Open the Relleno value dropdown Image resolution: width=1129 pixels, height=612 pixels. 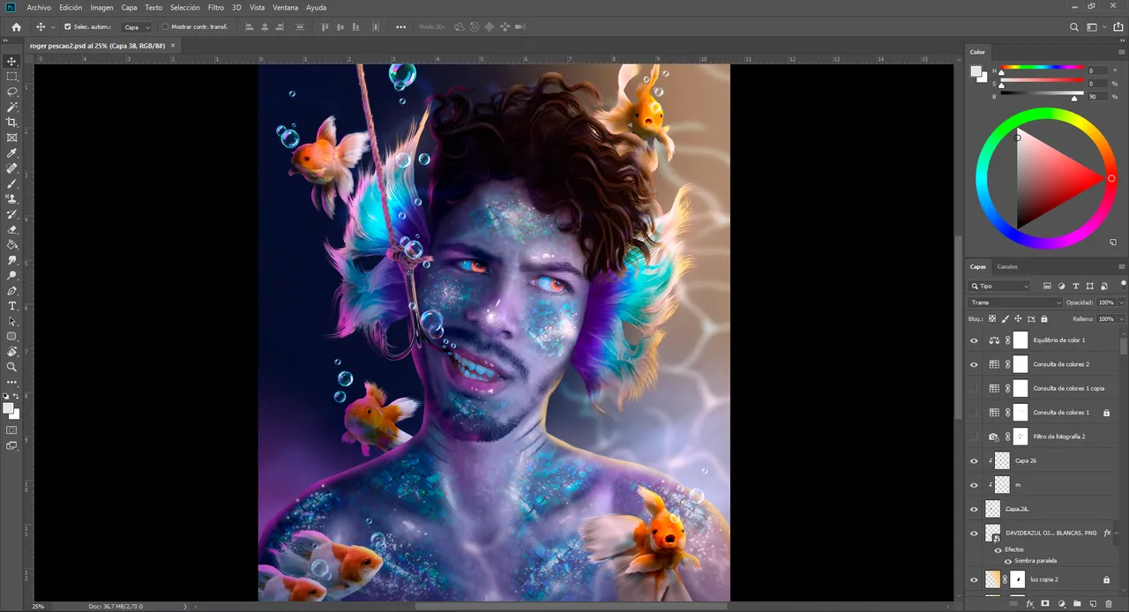pyautogui.click(x=1121, y=318)
